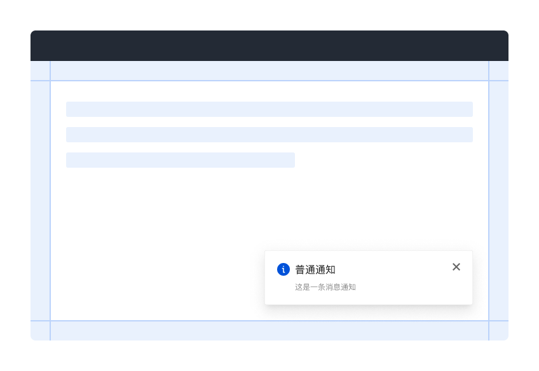Click the 这是一条消息通知 description text
The image size is (539, 371).
[325, 287]
